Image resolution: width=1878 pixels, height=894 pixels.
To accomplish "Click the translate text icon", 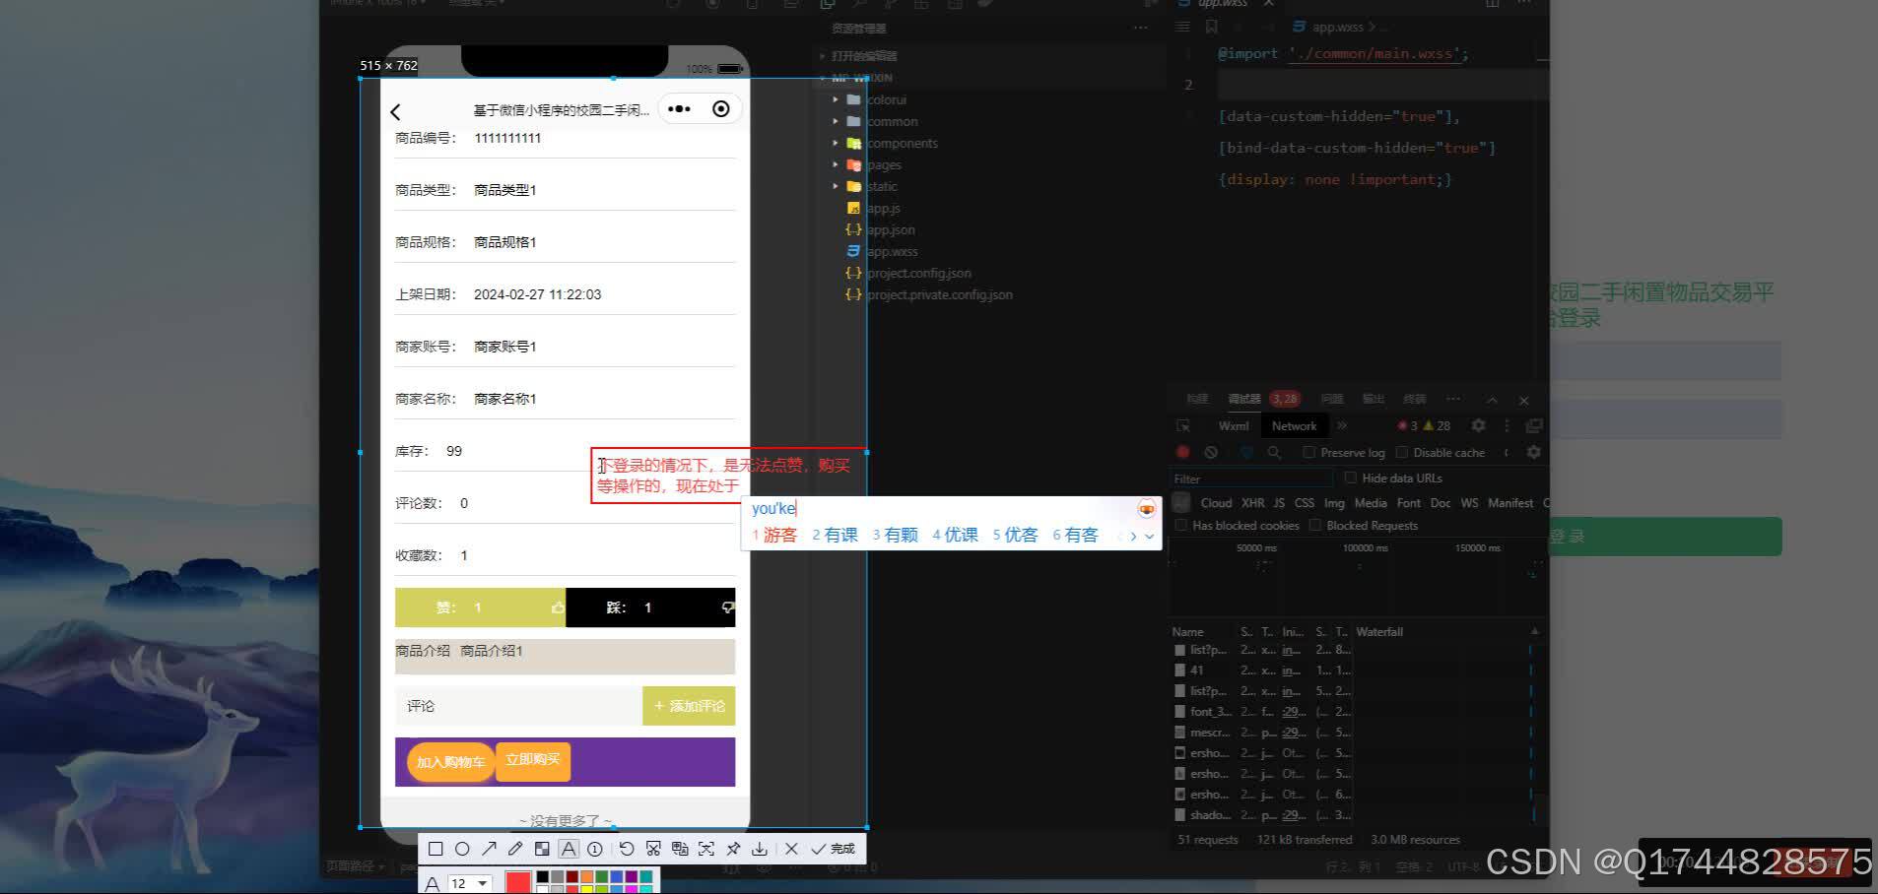I will point(680,849).
